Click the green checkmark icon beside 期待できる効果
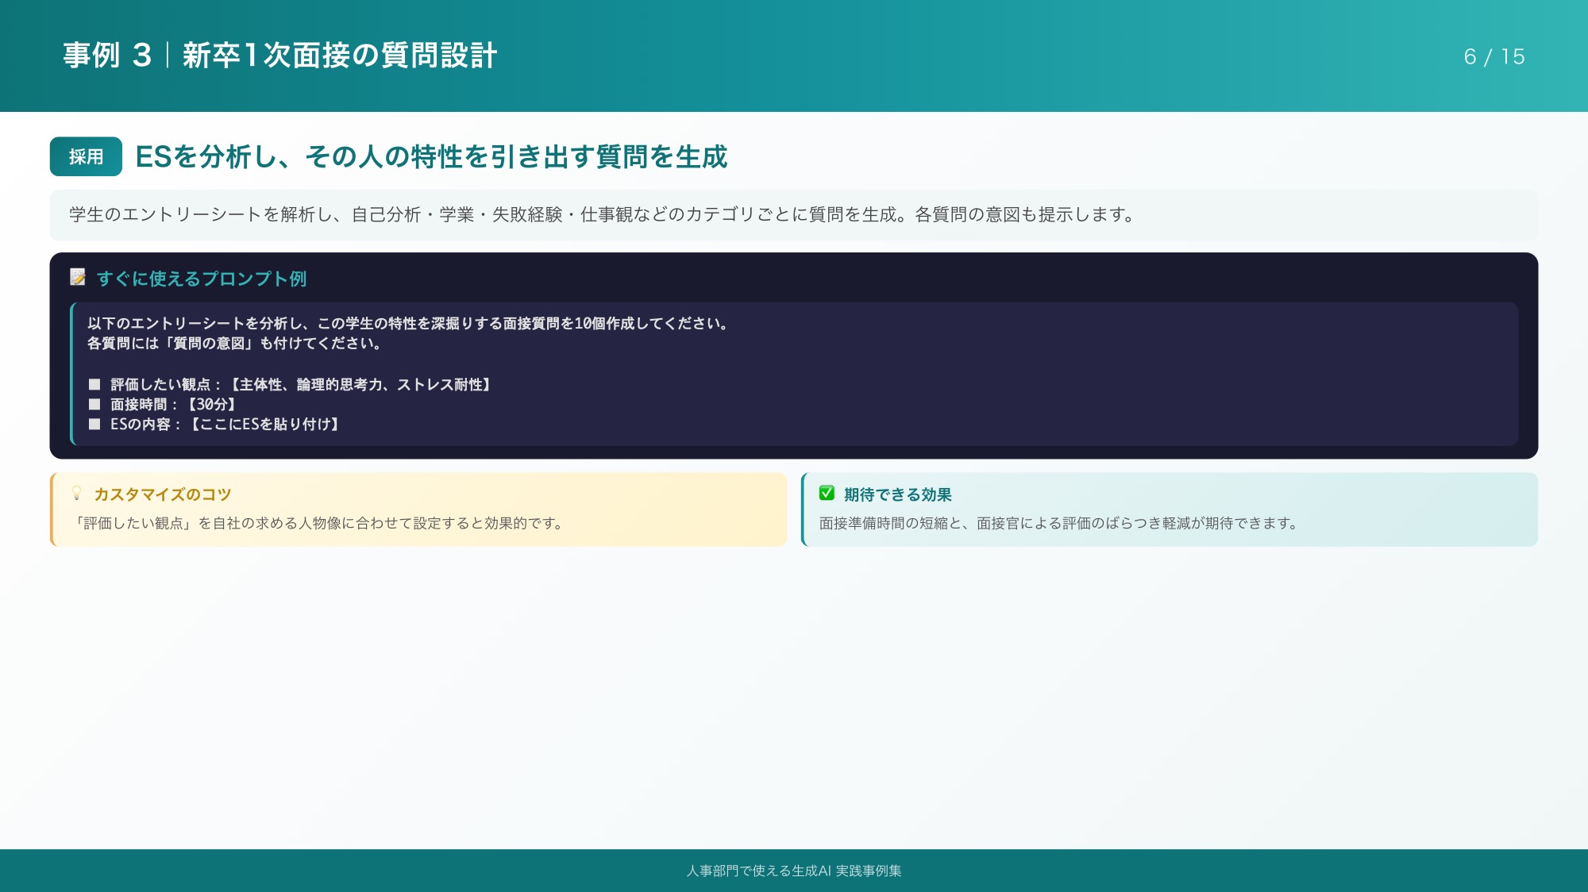Screen dimensions: 1588x892 [x=827, y=494]
